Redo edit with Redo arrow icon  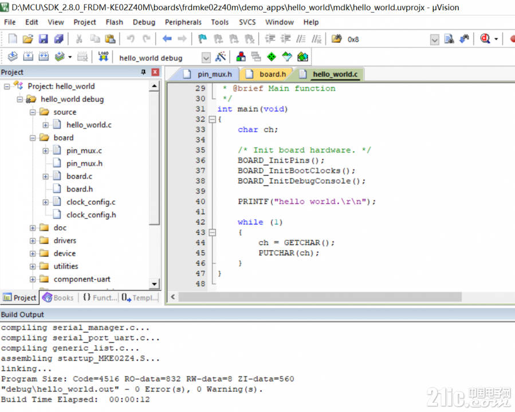point(146,39)
